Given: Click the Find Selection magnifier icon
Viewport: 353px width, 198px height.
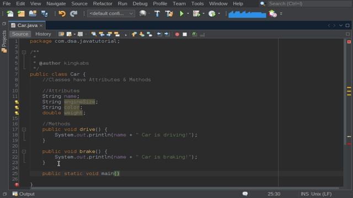Looking at the screenshot, I should click(x=94, y=34).
